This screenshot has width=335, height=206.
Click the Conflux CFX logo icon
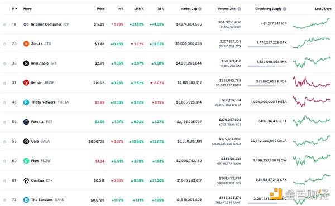pos(26,180)
